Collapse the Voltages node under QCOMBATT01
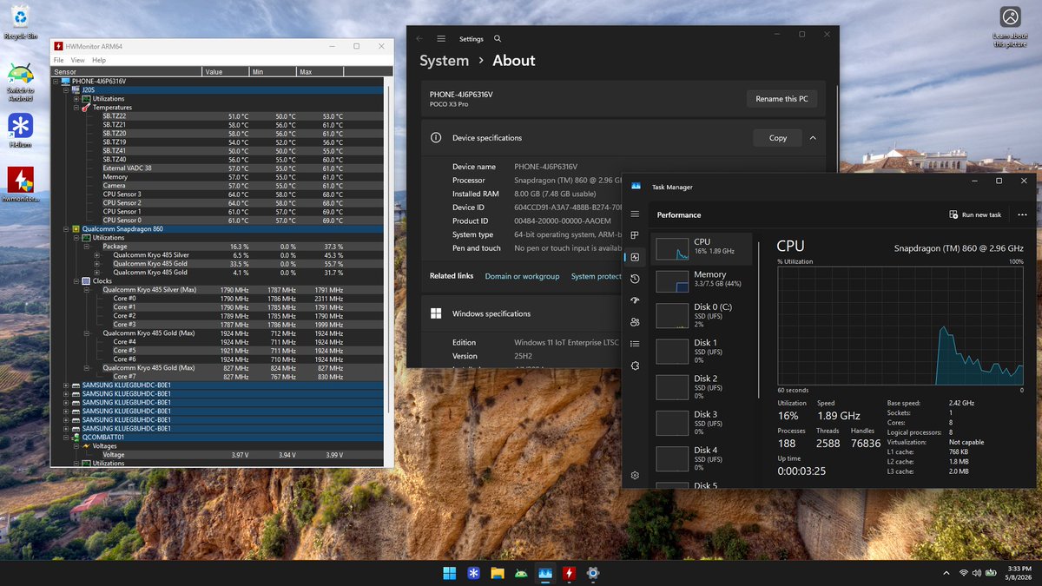The width and height of the screenshot is (1042, 586). click(76, 446)
